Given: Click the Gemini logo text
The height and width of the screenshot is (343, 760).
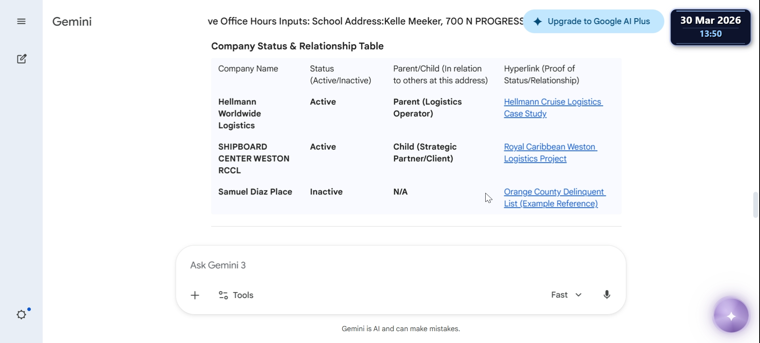Looking at the screenshot, I should (x=72, y=21).
